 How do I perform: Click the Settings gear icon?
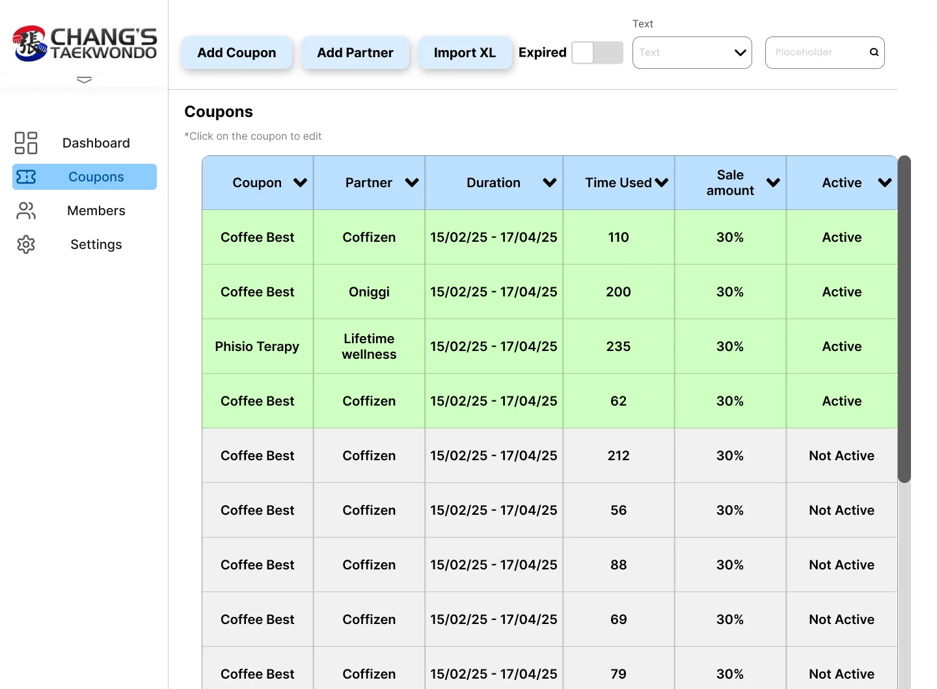26,244
